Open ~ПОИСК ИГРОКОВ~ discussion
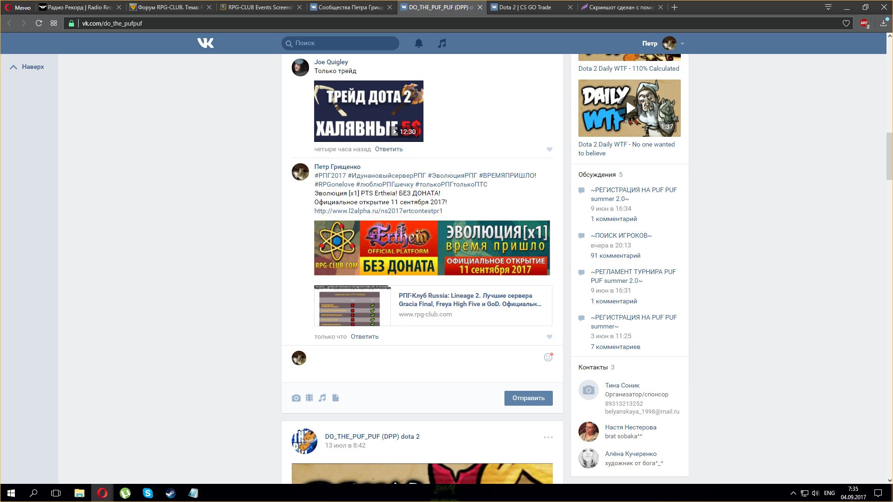The image size is (893, 502). (x=621, y=236)
